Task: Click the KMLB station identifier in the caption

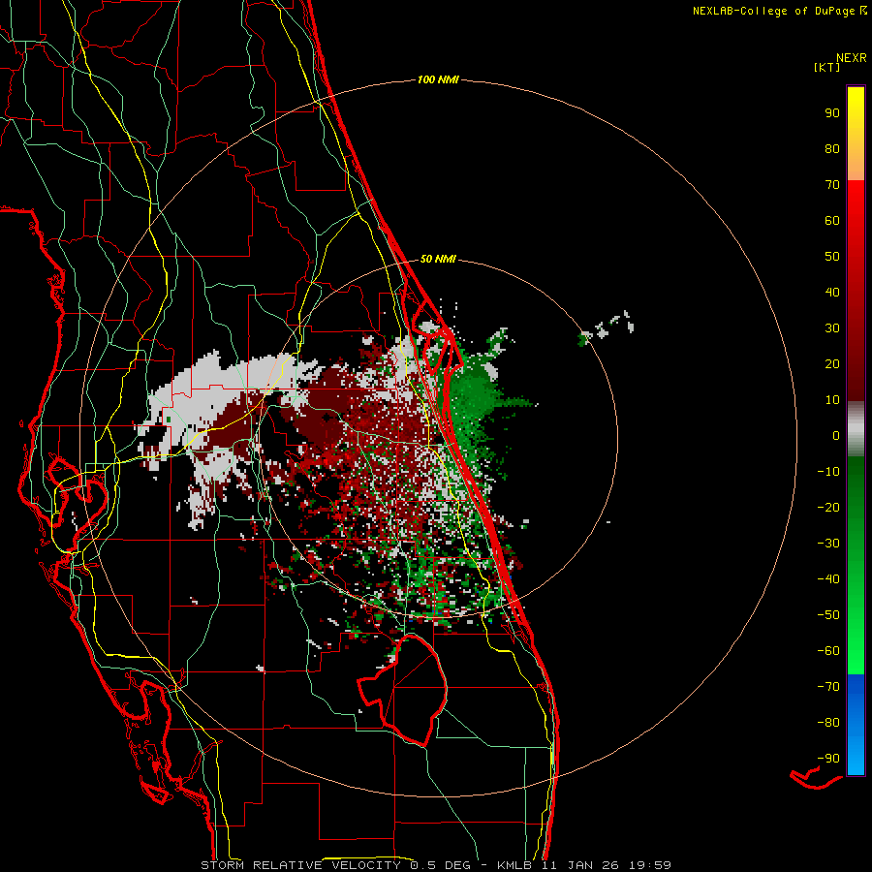Action: click(x=514, y=865)
